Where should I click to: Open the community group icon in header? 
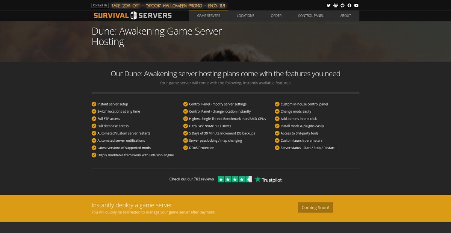coord(335,5)
